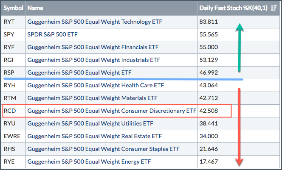Select the RYT symbol cell

tap(8, 21)
